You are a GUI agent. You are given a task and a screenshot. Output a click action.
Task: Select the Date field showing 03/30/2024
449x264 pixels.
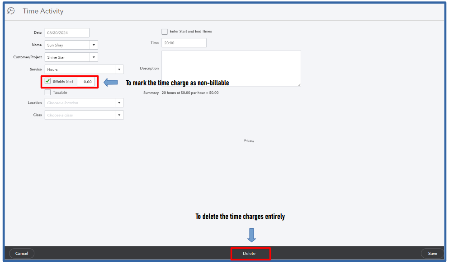pyautogui.click(x=67, y=32)
